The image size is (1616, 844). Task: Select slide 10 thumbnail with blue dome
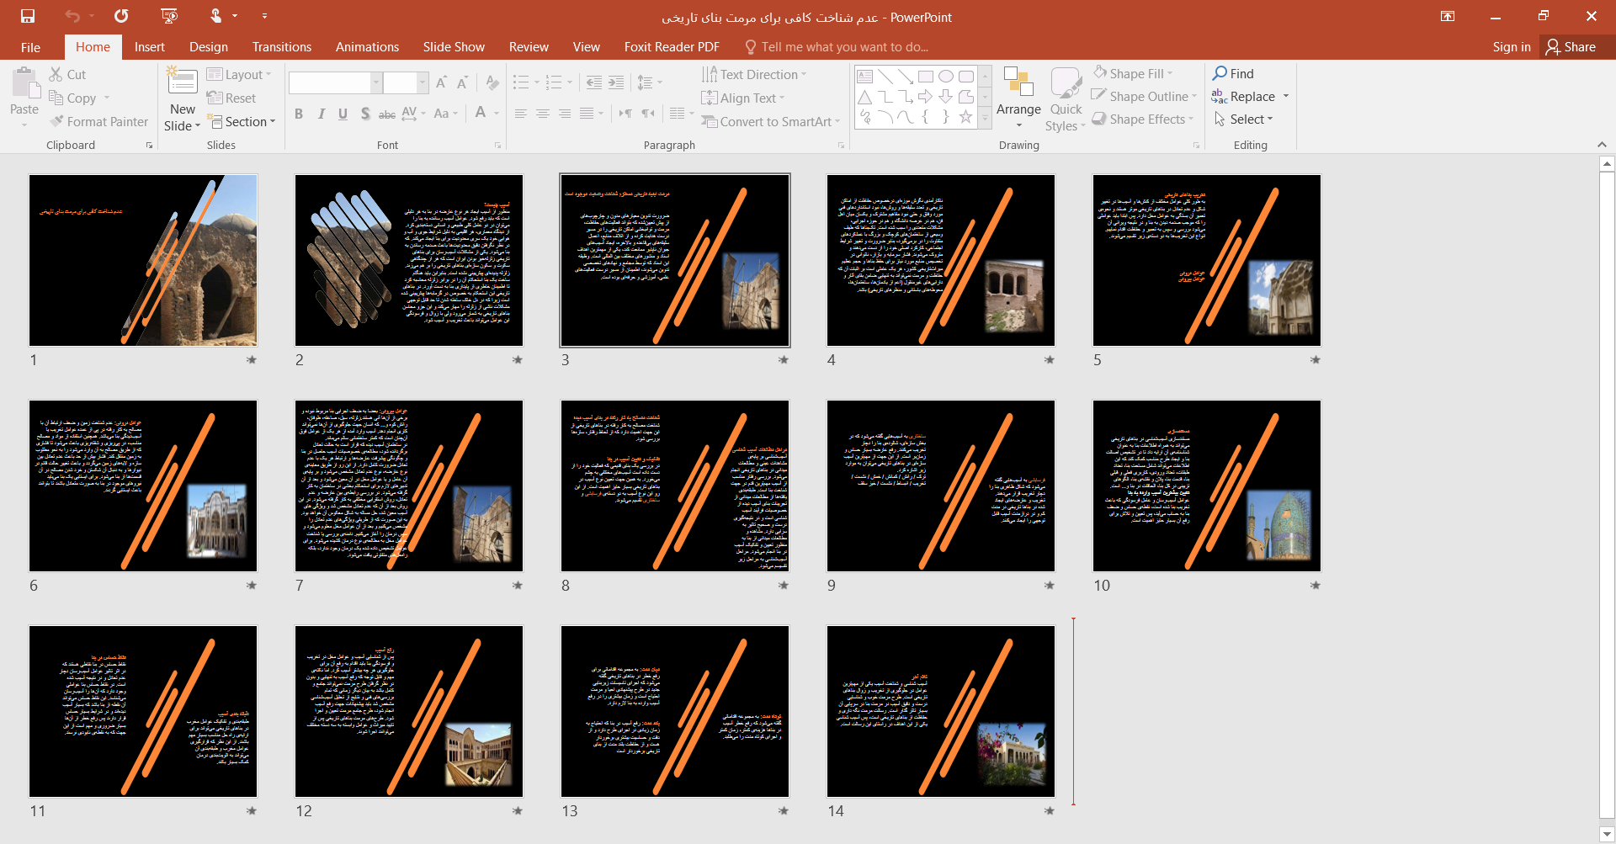point(1206,486)
